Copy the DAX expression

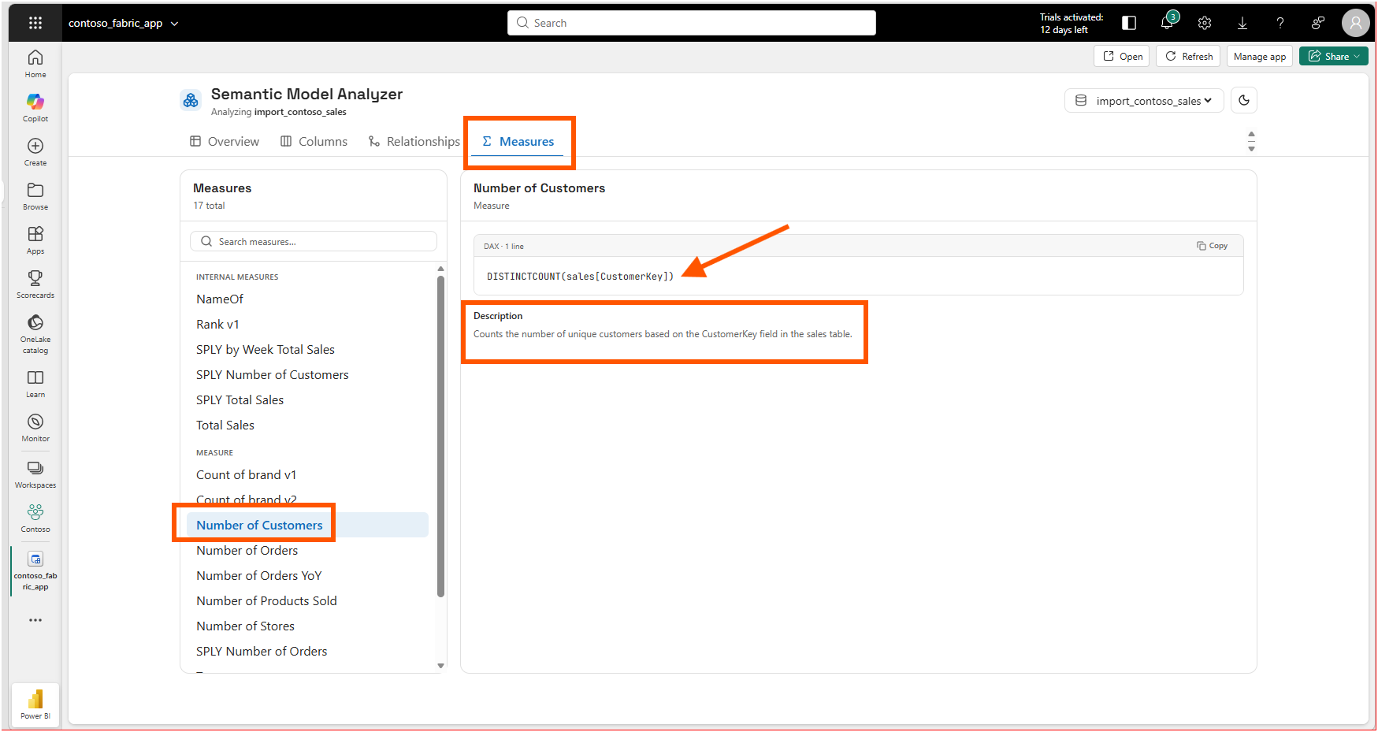pos(1212,246)
